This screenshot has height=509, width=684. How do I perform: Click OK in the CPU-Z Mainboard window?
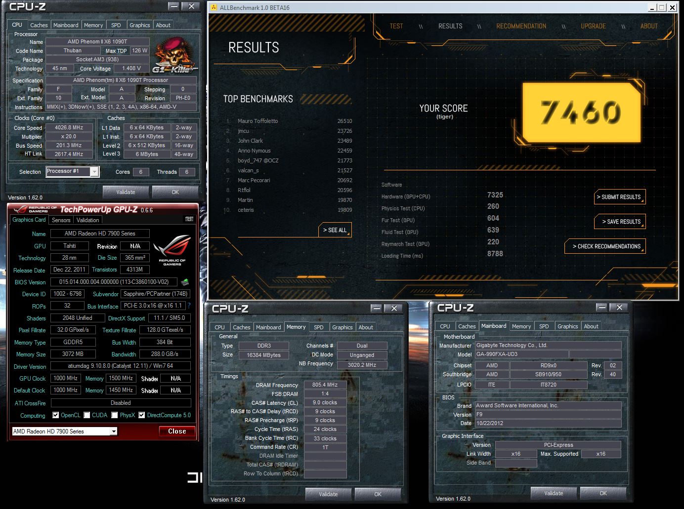point(603,493)
